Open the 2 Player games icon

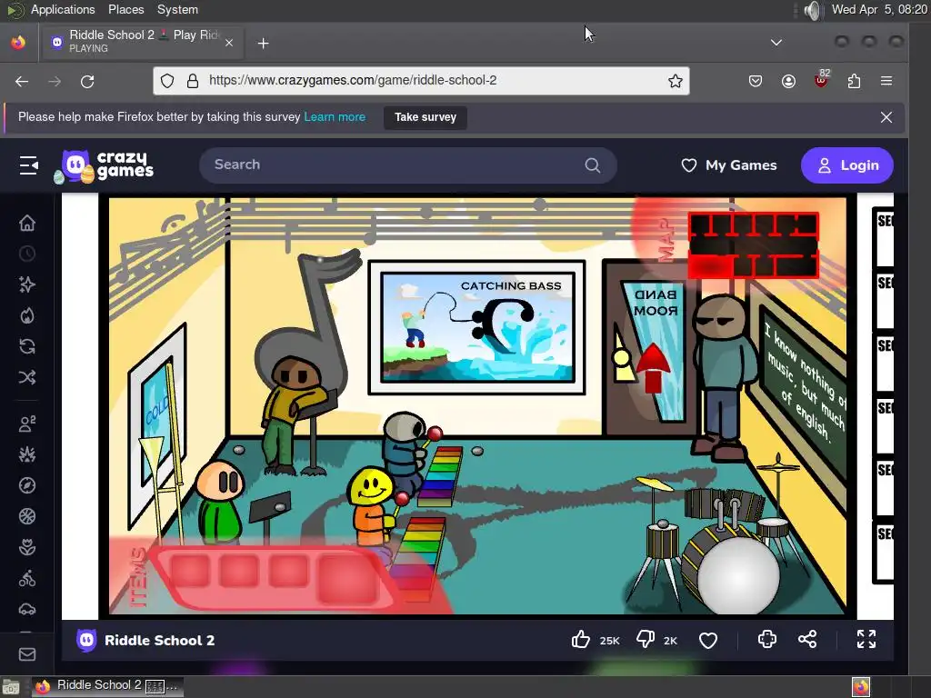coord(26,424)
